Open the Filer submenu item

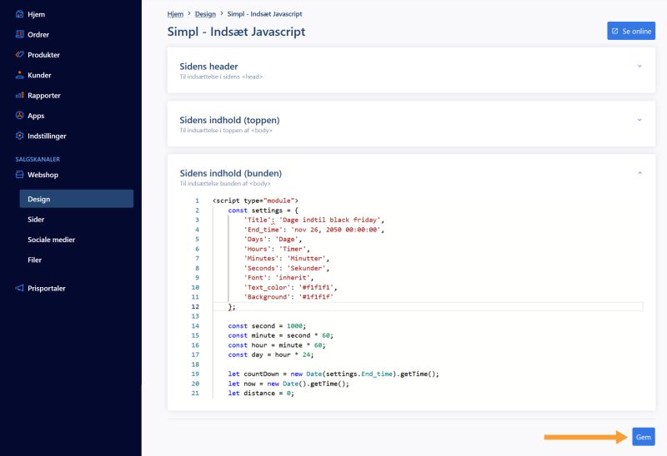click(34, 260)
